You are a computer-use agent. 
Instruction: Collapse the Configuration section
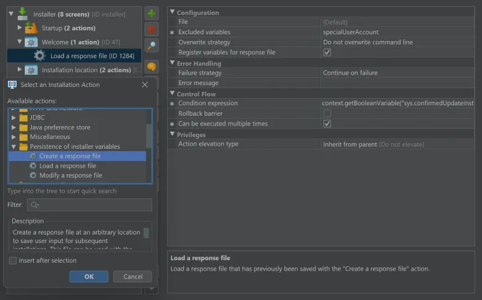pyautogui.click(x=172, y=12)
